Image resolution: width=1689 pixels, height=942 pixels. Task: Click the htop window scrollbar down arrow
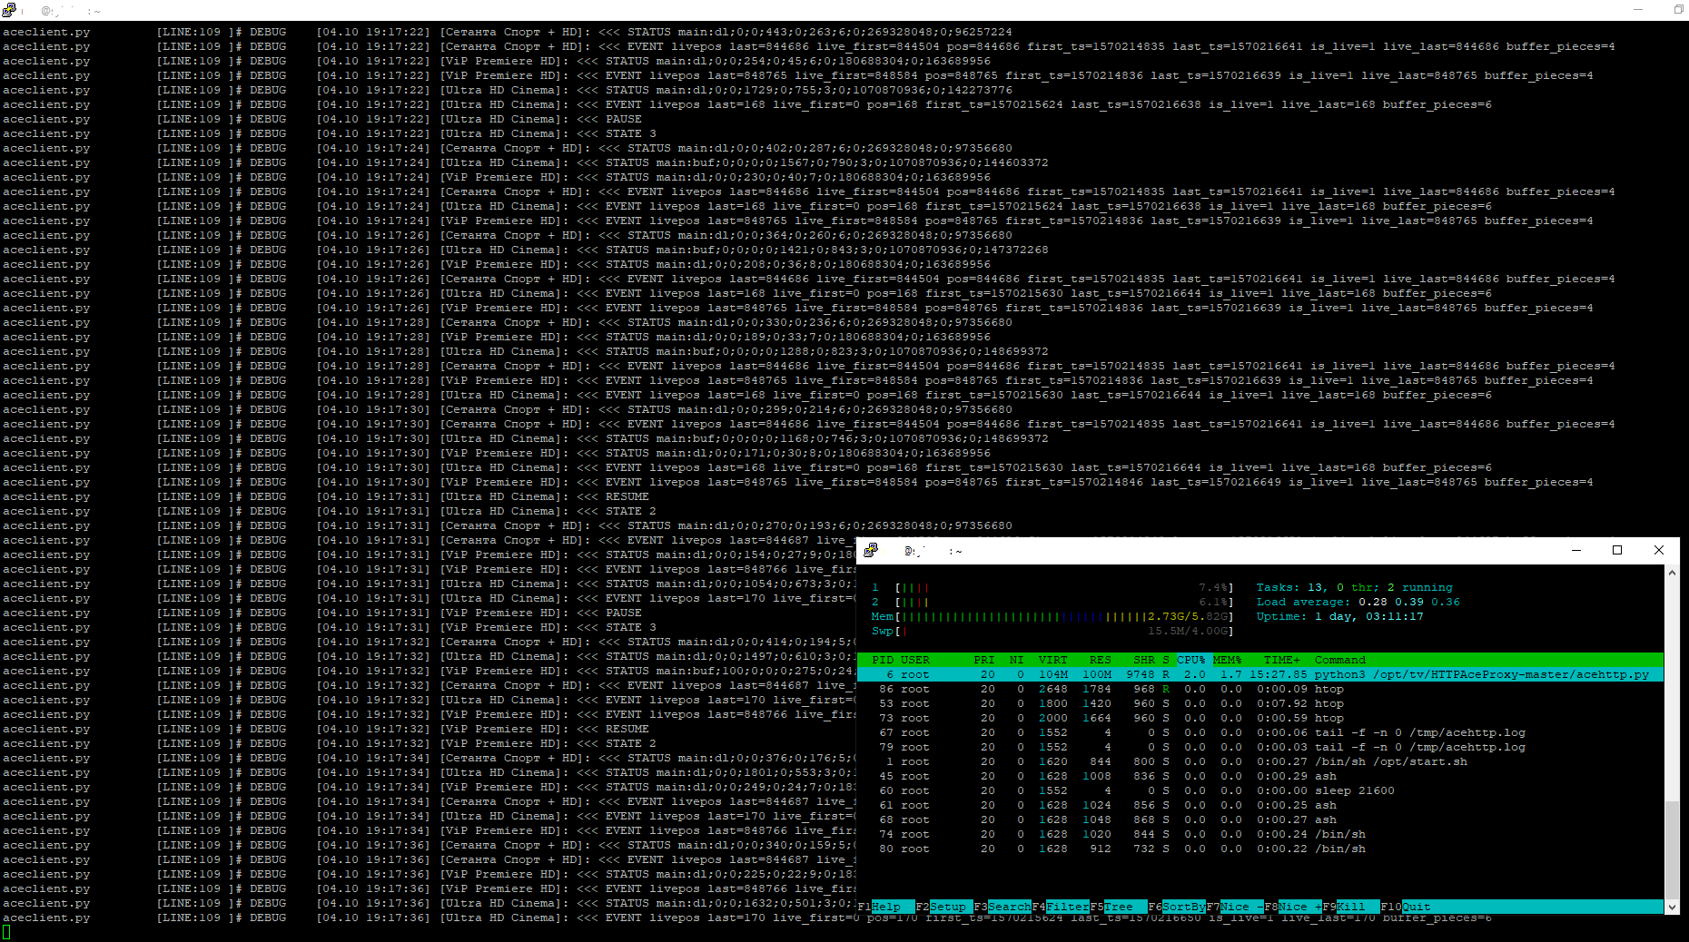pos(1672,906)
